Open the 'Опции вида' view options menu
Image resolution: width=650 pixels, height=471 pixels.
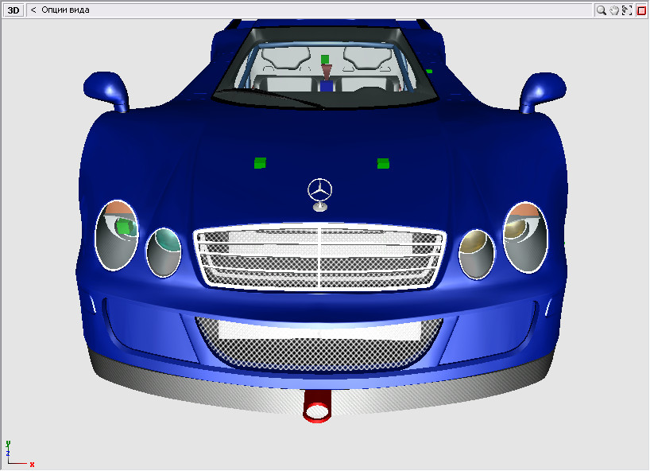point(65,10)
